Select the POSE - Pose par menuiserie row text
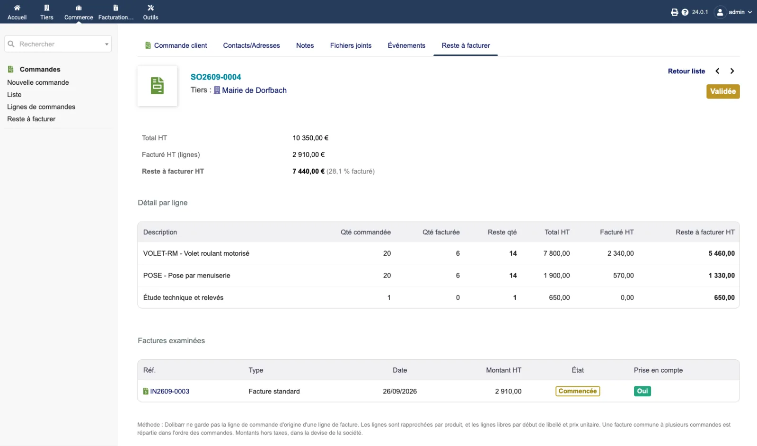 coord(186,276)
